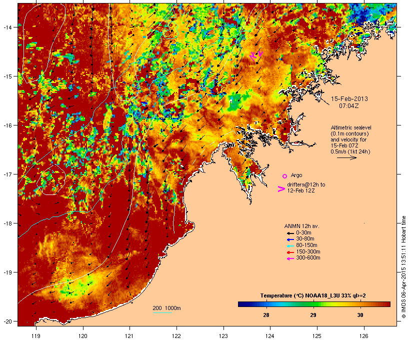Click the latitude label -17
This screenshot has width=410, height=340.
(7, 174)
